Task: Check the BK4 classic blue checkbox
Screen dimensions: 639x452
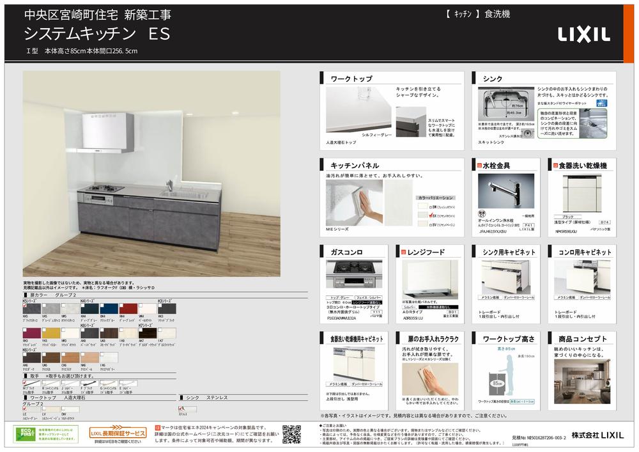Action: coord(102,305)
